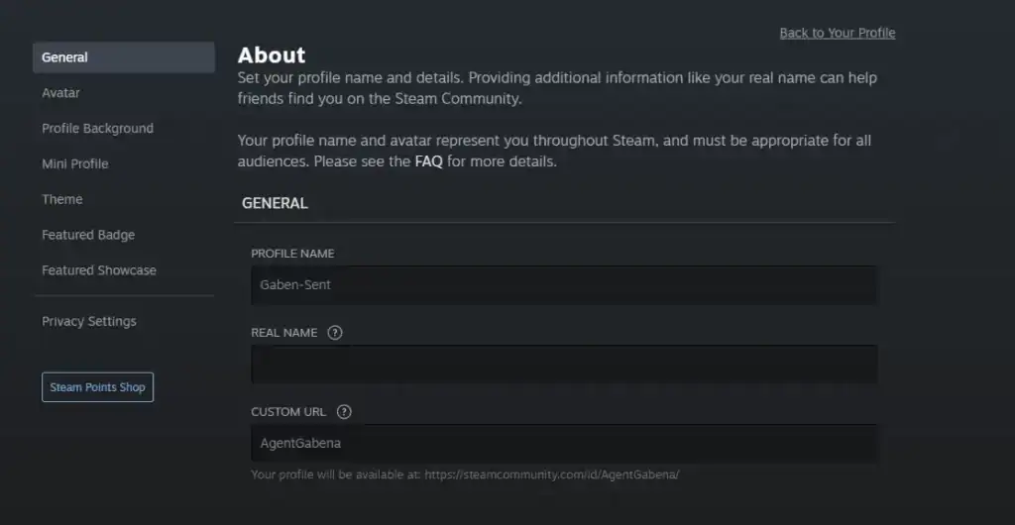This screenshot has width=1015, height=525.
Task: Select Featured Showcase in the sidebar
Action: point(99,270)
